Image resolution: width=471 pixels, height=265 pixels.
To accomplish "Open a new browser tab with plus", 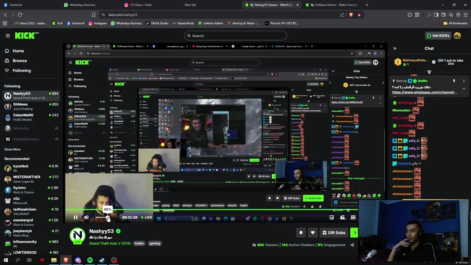I will click(367, 5).
